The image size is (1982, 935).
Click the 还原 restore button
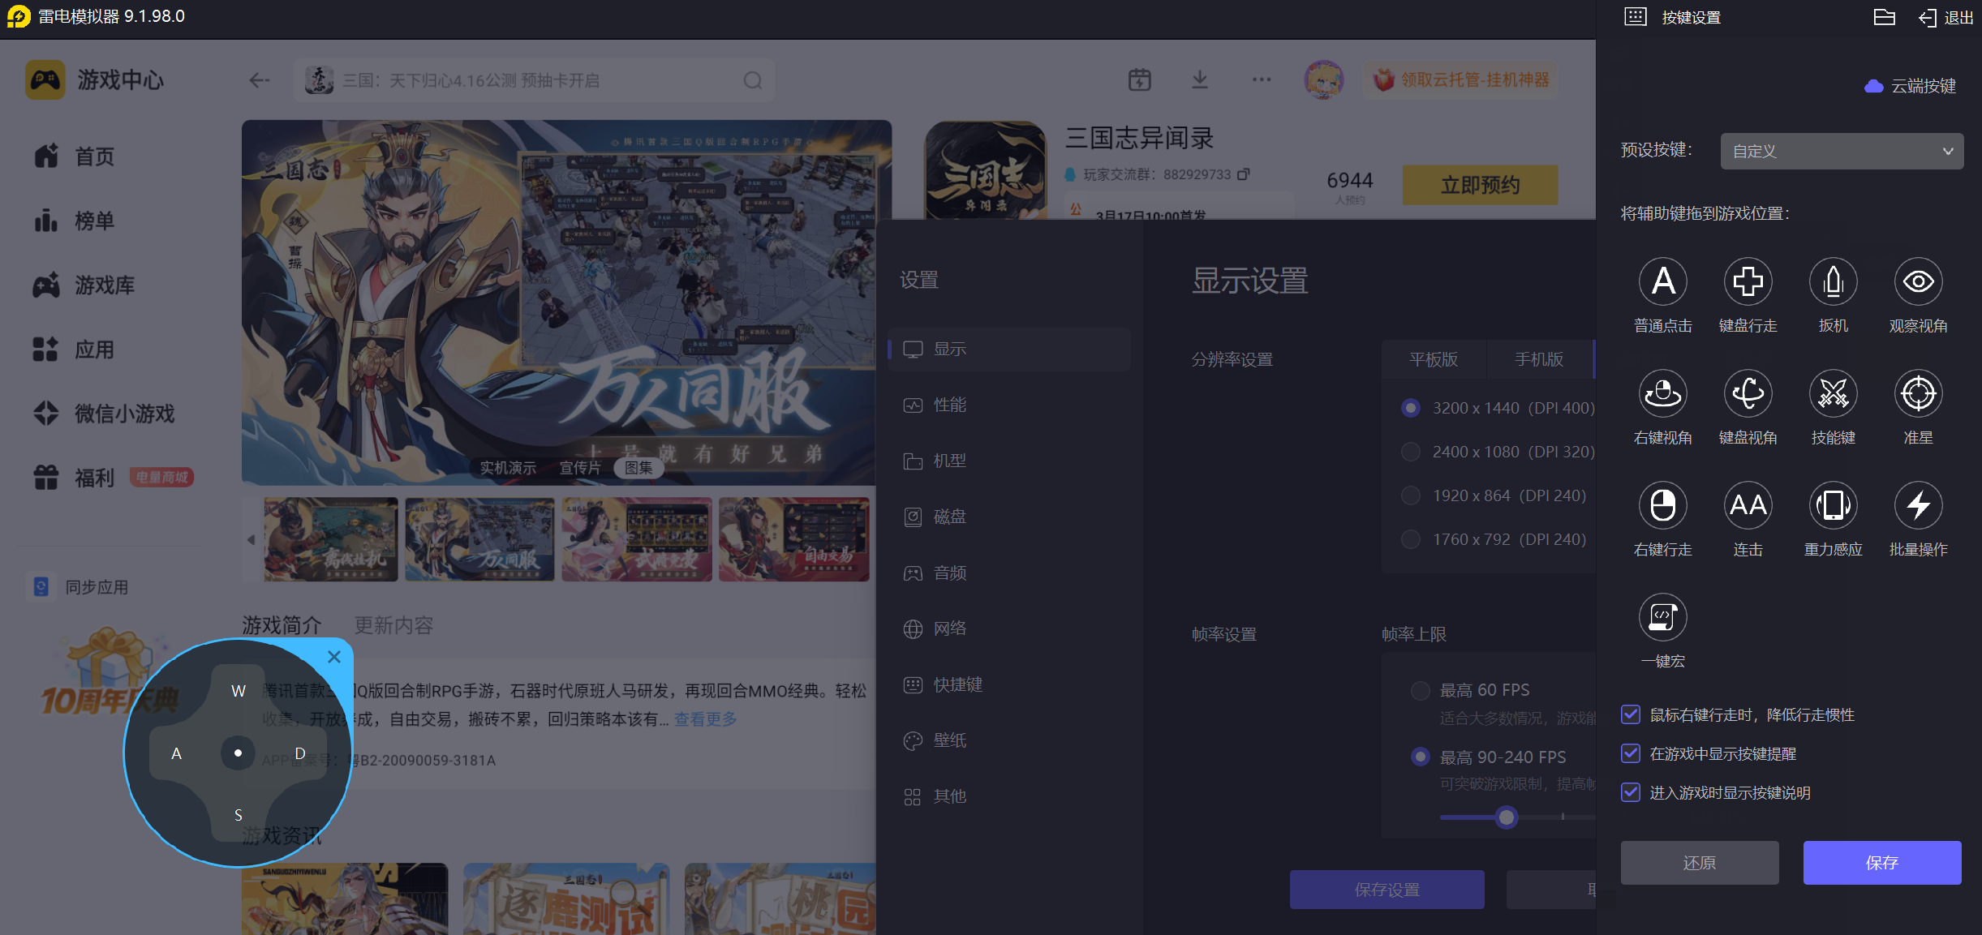coord(1699,863)
